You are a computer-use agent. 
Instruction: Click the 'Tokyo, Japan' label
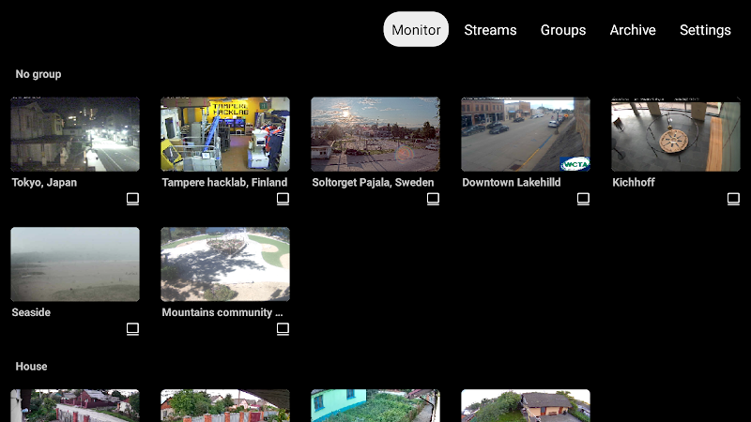[x=44, y=183]
